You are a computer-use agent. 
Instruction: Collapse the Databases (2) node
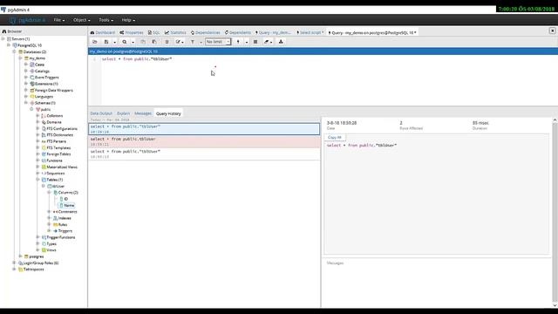15,51
